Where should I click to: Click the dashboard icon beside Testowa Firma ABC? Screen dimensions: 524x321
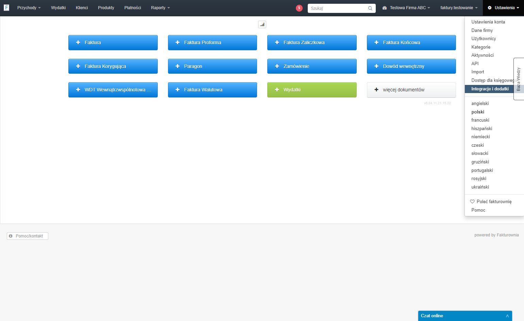click(x=385, y=8)
